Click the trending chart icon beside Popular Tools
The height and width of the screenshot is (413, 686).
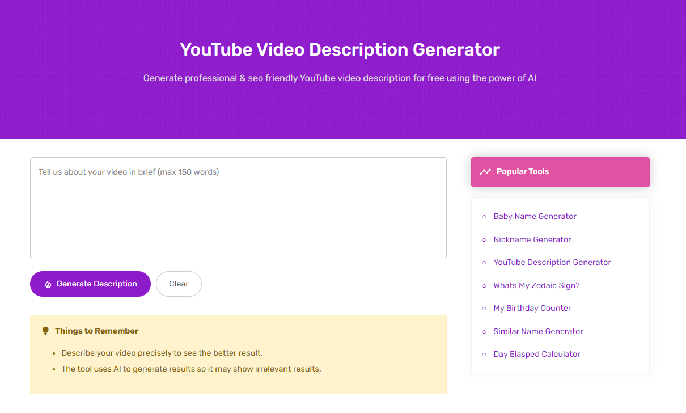coord(485,172)
